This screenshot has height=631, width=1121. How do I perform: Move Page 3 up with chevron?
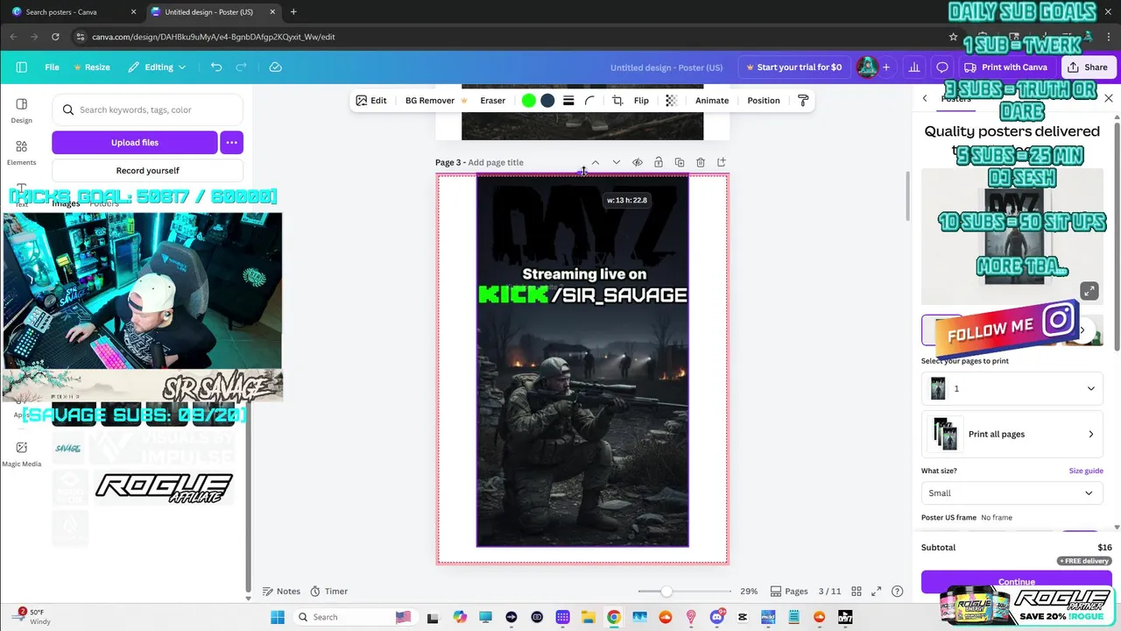click(596, 162)
